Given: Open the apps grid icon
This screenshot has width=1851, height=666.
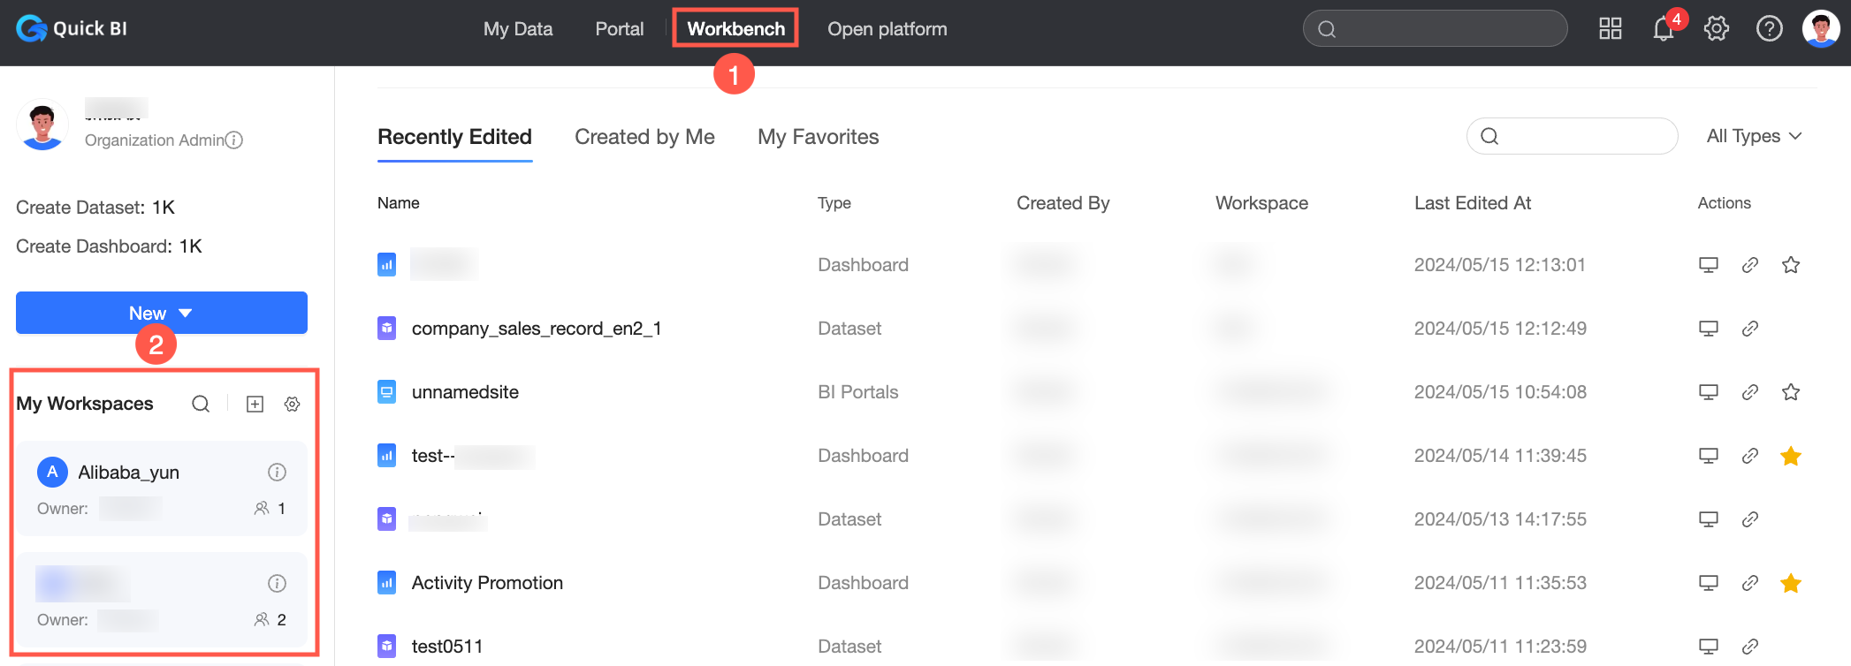Looking at the screenshot, I should [1611, 29].
